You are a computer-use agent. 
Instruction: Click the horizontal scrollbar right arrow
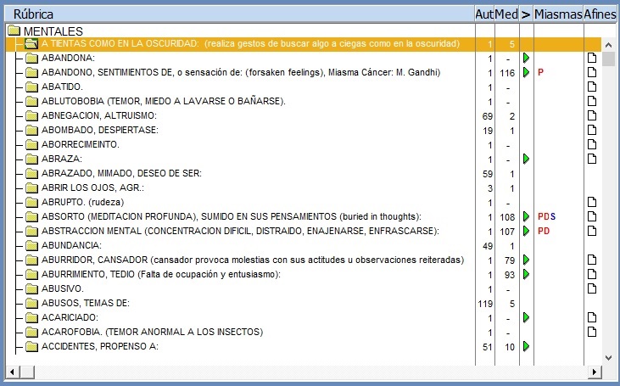point(595,372)
